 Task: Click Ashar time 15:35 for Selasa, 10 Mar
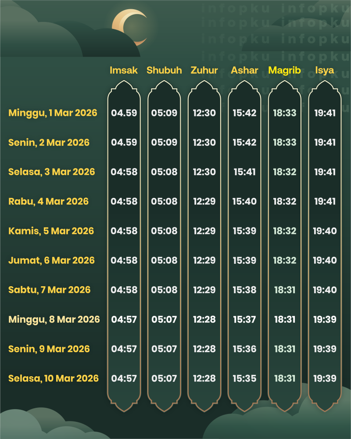pyautogui.click(x=244, y=378)
